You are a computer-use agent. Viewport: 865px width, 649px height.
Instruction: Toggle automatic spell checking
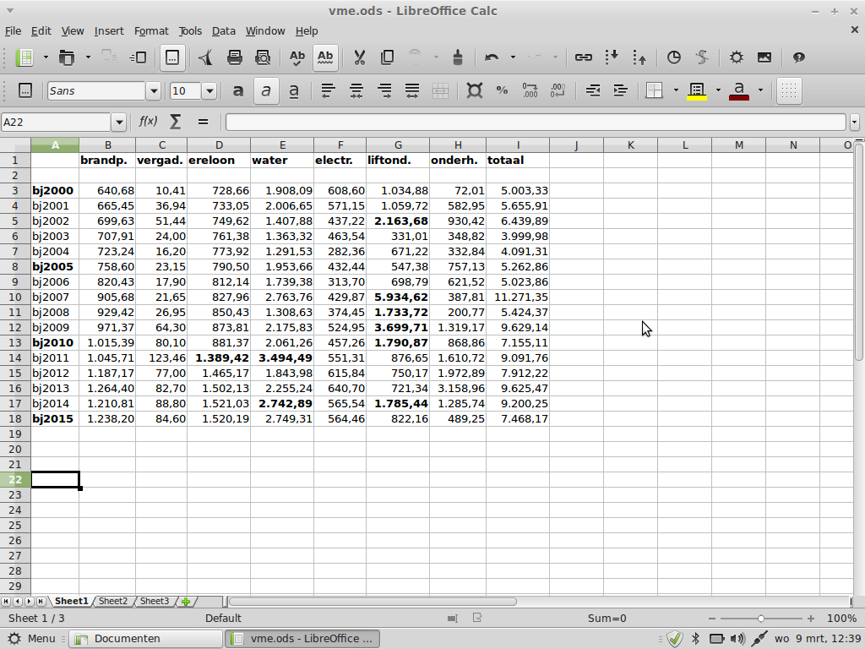[325, 57]
